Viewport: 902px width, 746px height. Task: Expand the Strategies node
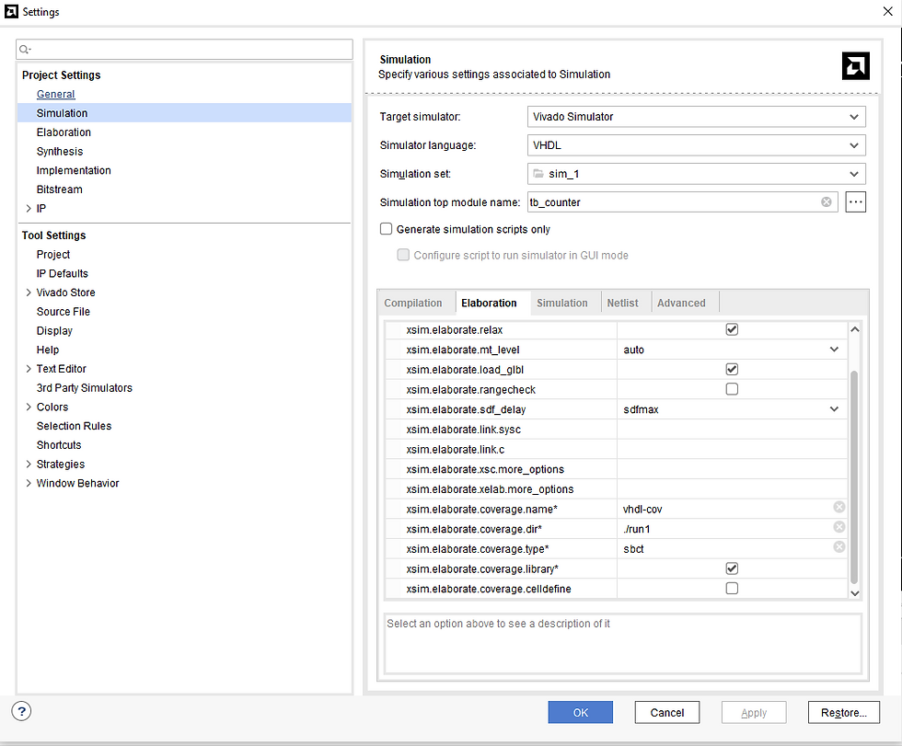point(29,464)
